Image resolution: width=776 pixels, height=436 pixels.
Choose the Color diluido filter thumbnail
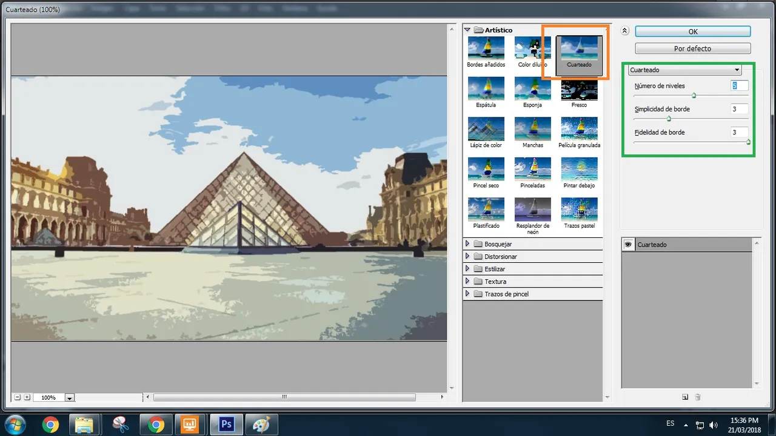click(532, 51)
